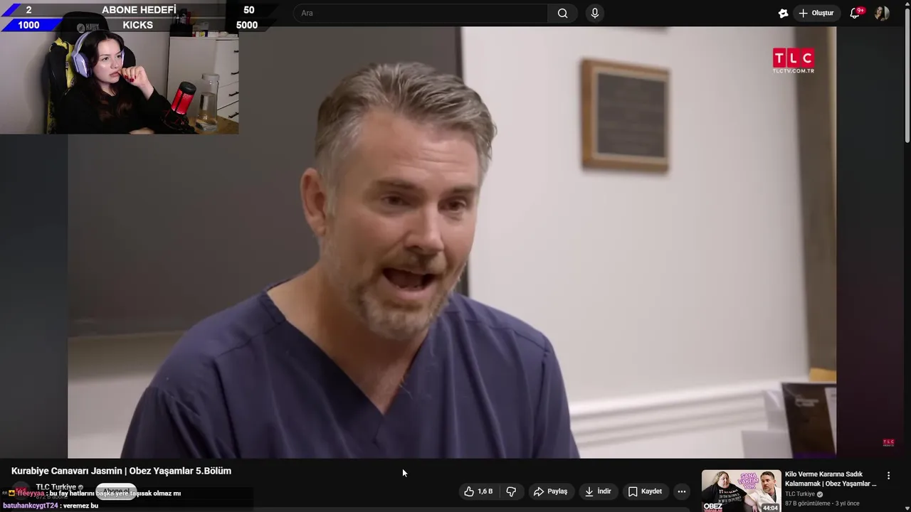Image resolution: width=911 pixels, height=512 pixels.
Task: Click the icon left of Oluştur
Action: click(x=783, y=13)
